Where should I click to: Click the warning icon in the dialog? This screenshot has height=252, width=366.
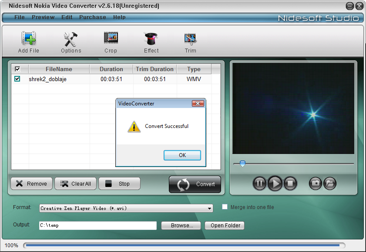tap(134, 127)
